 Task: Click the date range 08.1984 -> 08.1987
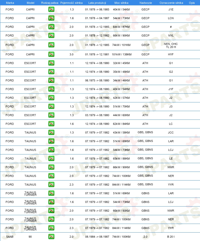click(x=97, y=237)
